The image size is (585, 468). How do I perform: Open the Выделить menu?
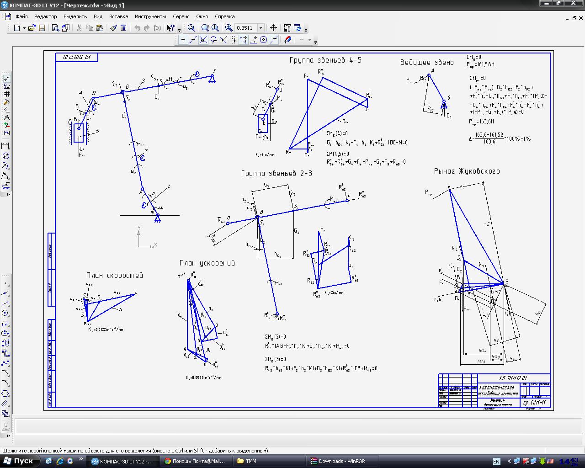pos(75,16)
